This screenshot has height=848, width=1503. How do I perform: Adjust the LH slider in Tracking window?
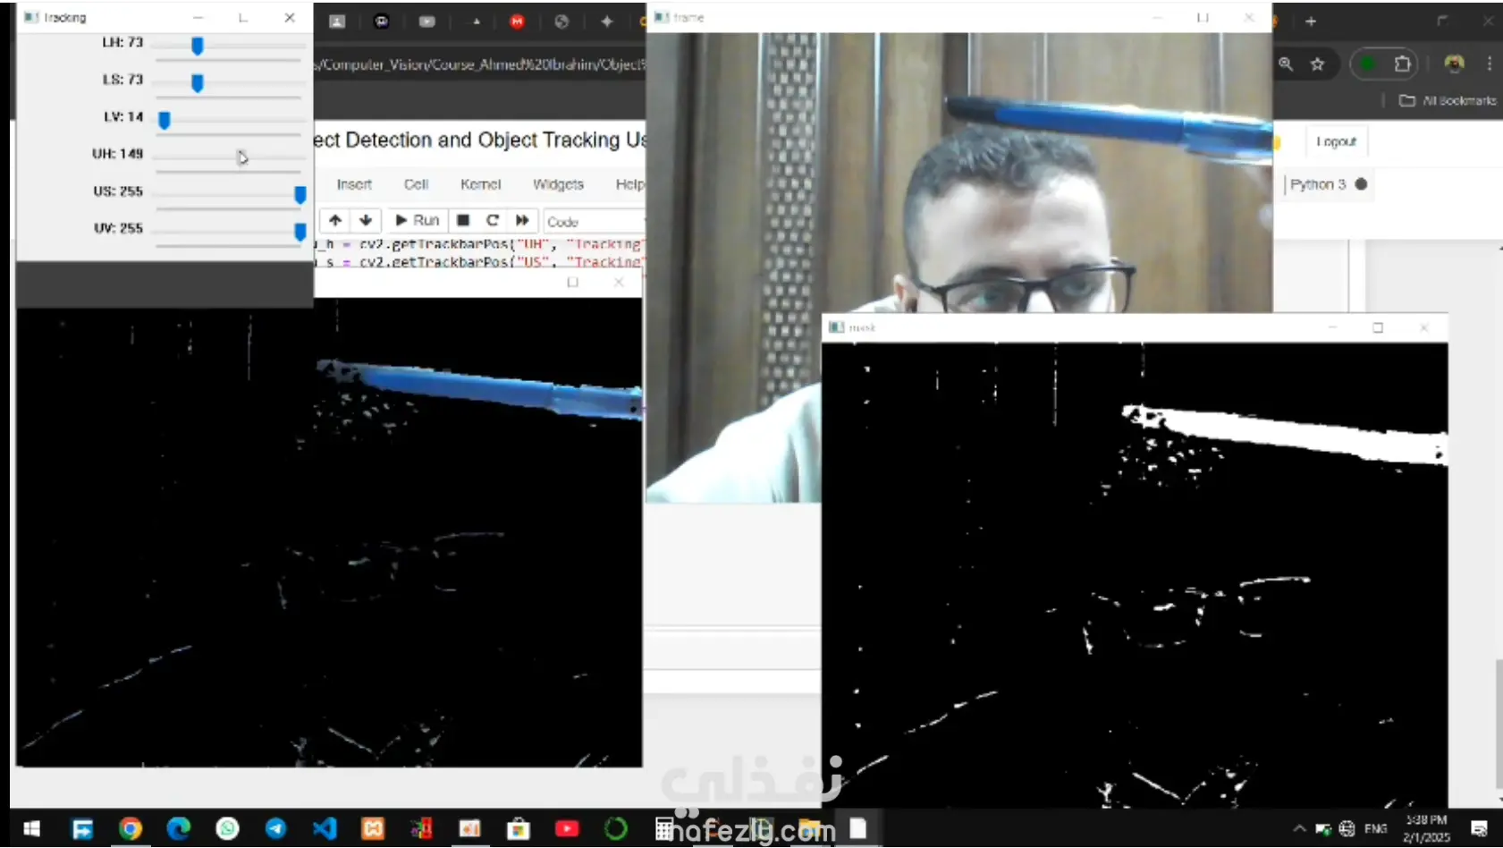[x=197, y=46]
